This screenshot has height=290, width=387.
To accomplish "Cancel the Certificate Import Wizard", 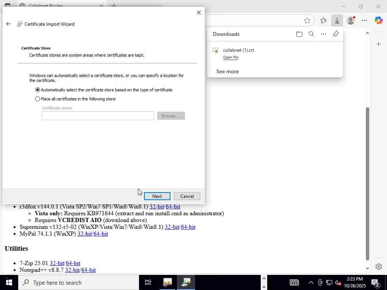I will point(187,196).
